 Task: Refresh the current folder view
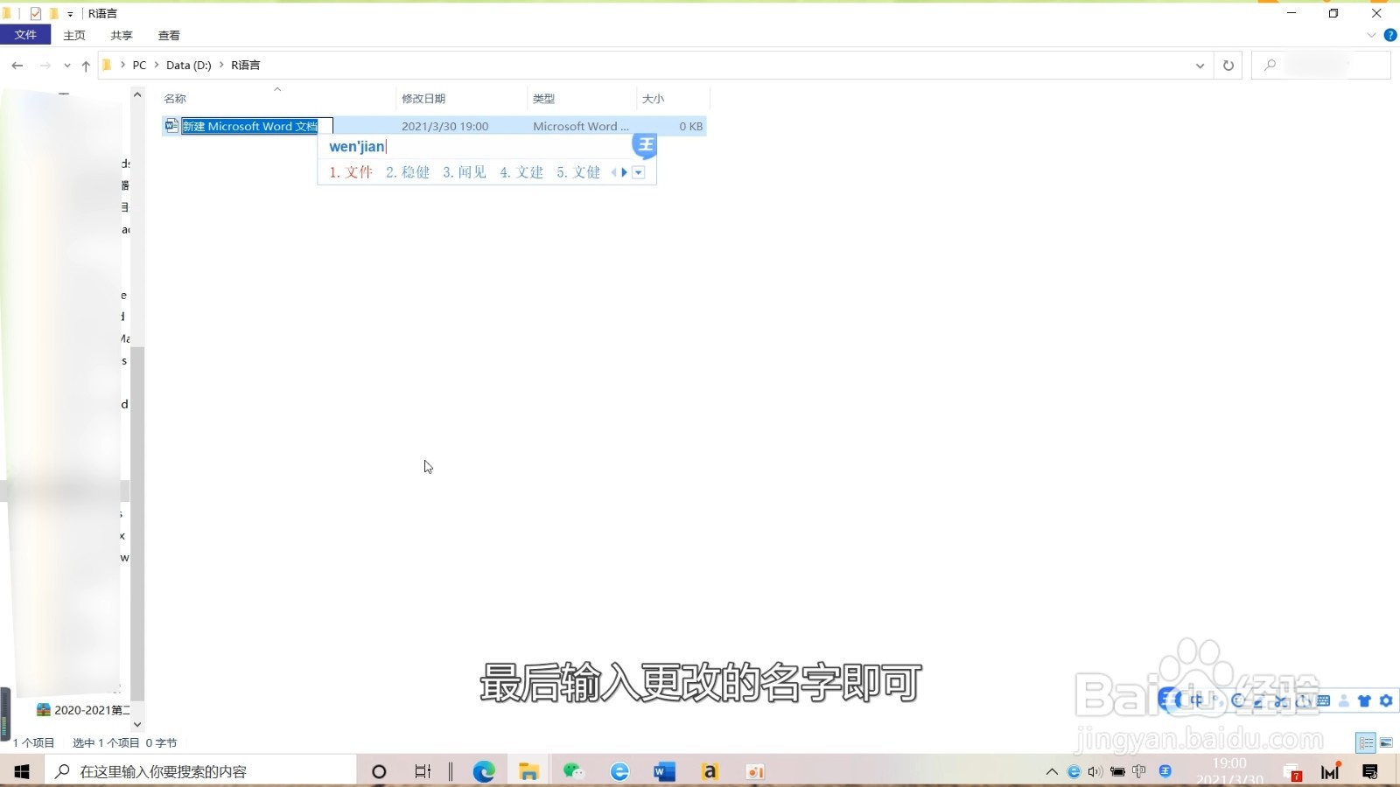point(1228,66)
